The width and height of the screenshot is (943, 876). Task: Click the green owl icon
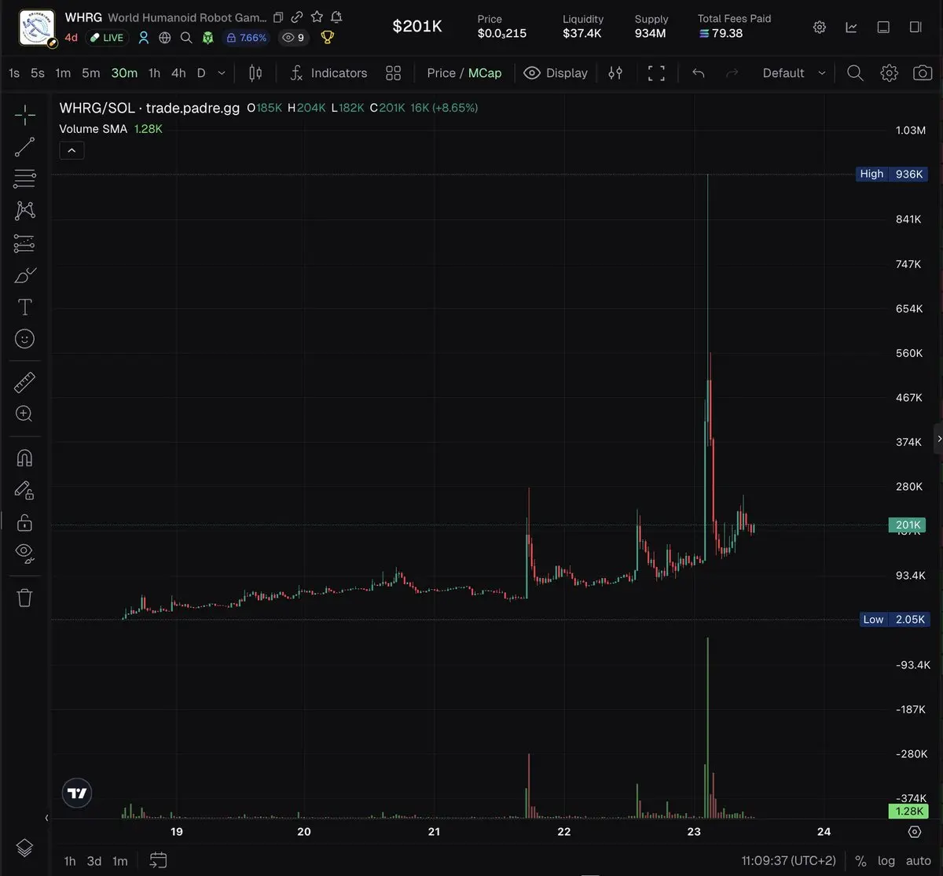tap(207, 37)
